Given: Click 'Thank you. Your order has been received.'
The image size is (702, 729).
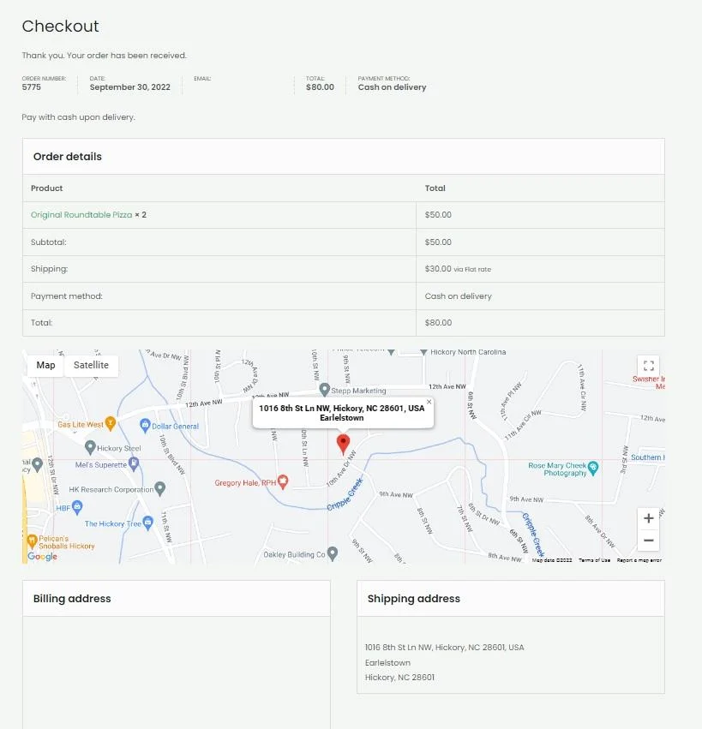Looking at the screenshot, I should coord(105,56).
